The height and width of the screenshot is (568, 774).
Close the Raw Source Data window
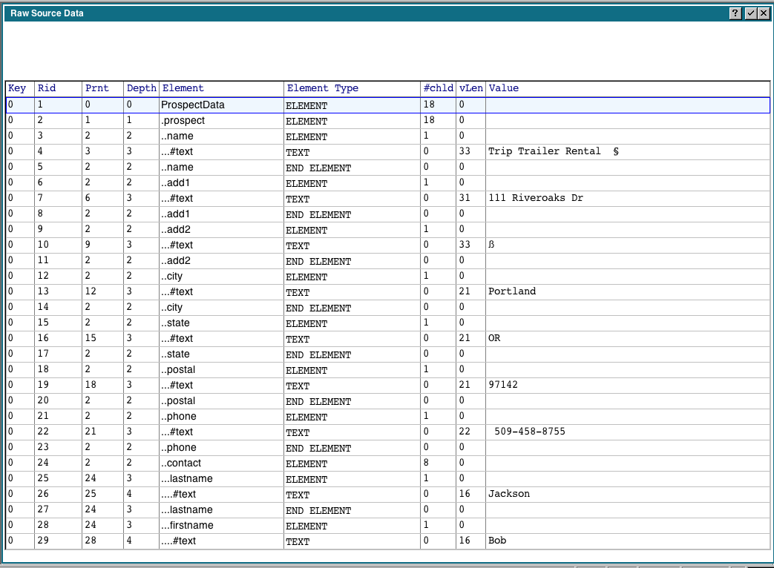coord(763,13)
